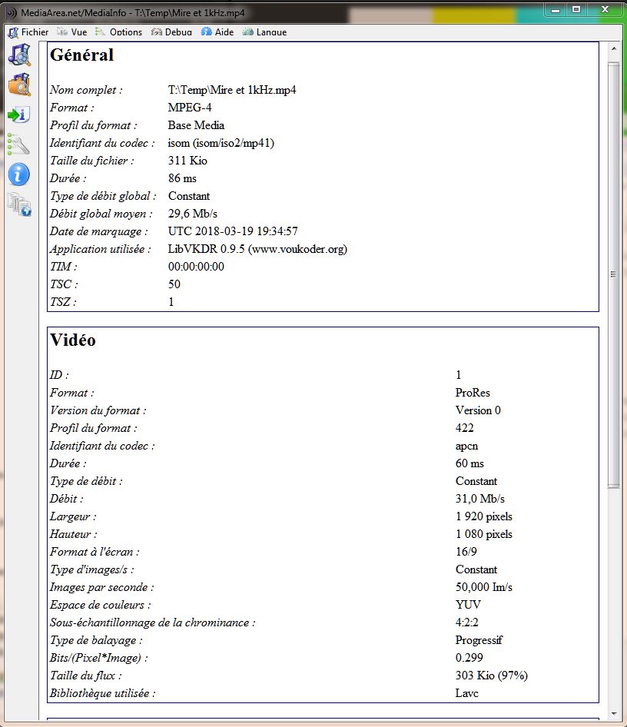Click the 'Sous-échantillonnage de la chrominance :' label

click(152, 622)
